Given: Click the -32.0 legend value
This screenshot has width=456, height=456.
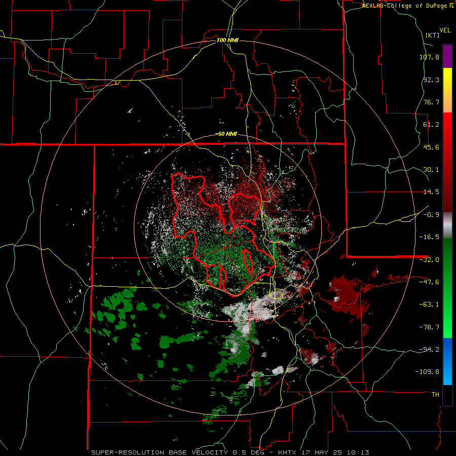Looking at the screenshot, I should 429,260.
